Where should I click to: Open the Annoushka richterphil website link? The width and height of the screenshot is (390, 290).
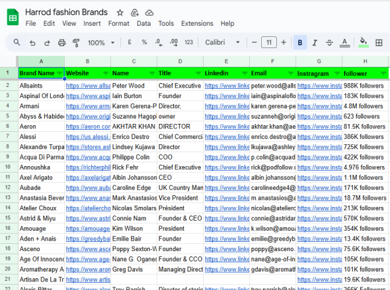[88, 167]
